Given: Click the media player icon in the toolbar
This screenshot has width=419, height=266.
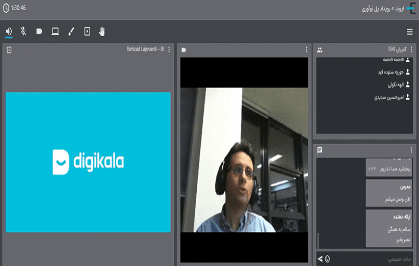Looking at the screenshot, I should tap(87, 32).
